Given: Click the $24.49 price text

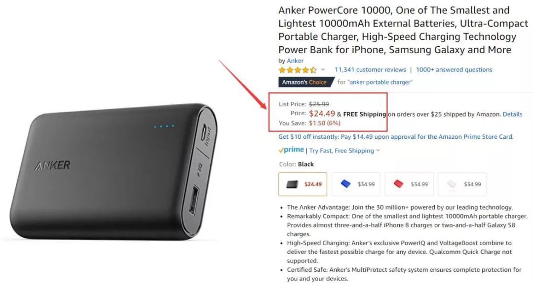Looking at the screenshot, I should [322, 114].
